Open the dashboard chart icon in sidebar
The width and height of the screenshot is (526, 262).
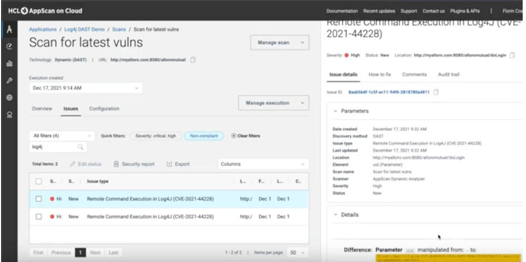point(9,64)
